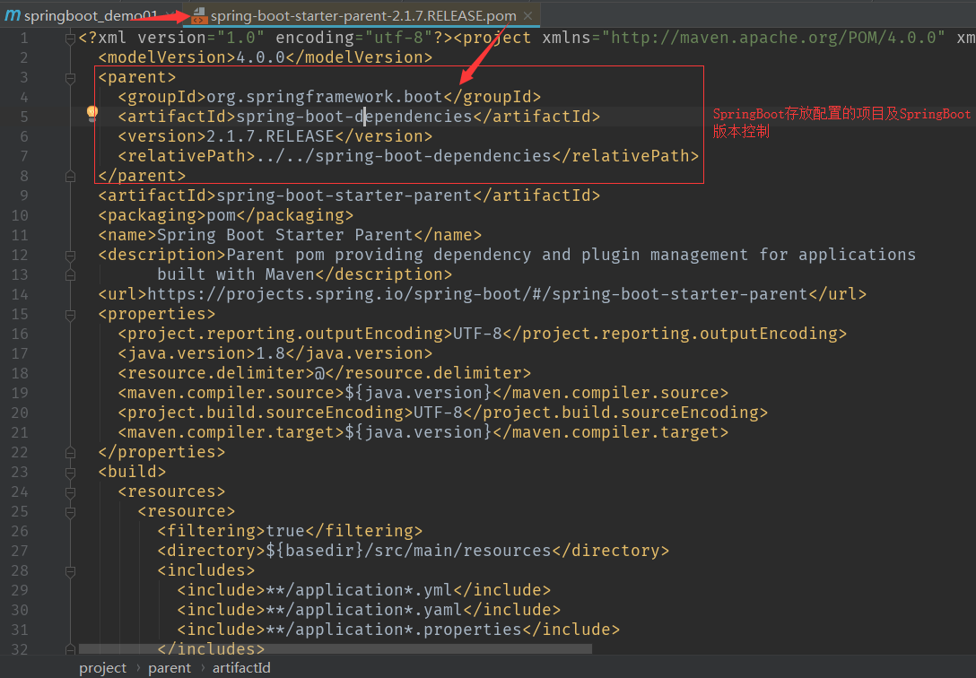Viewport: 976px width, 678px height.
Task: Collapse the resources block at line 24
Action: point(70,492)
